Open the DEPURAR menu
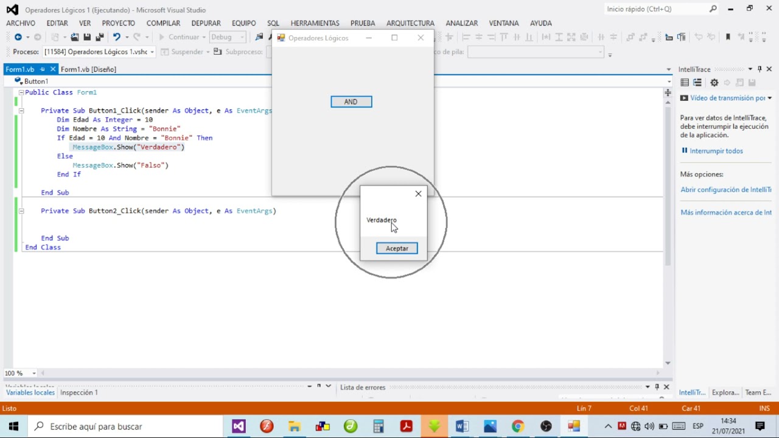This screenshot has width=779, height=438. 206,23
